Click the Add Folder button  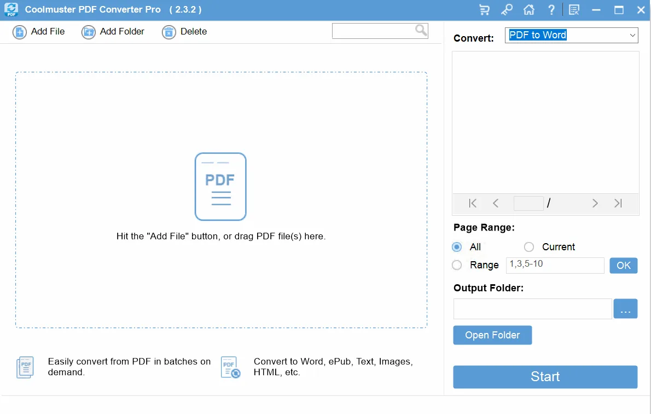113,32
